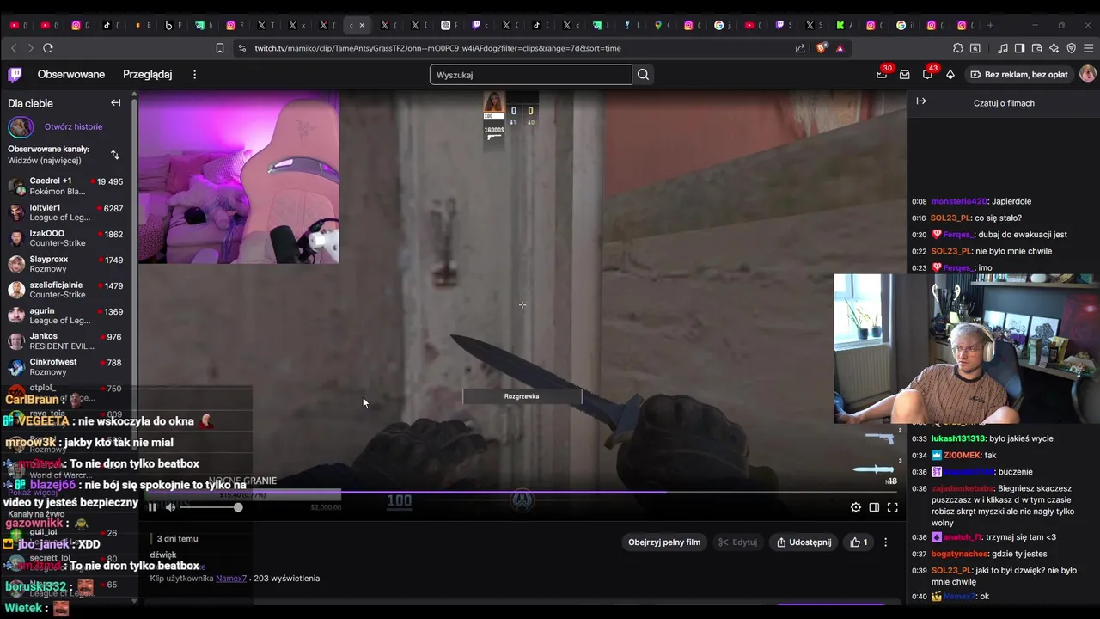Select Slayproxx channel in sidebar
The image size is (1100, 619).
(67, 264)
